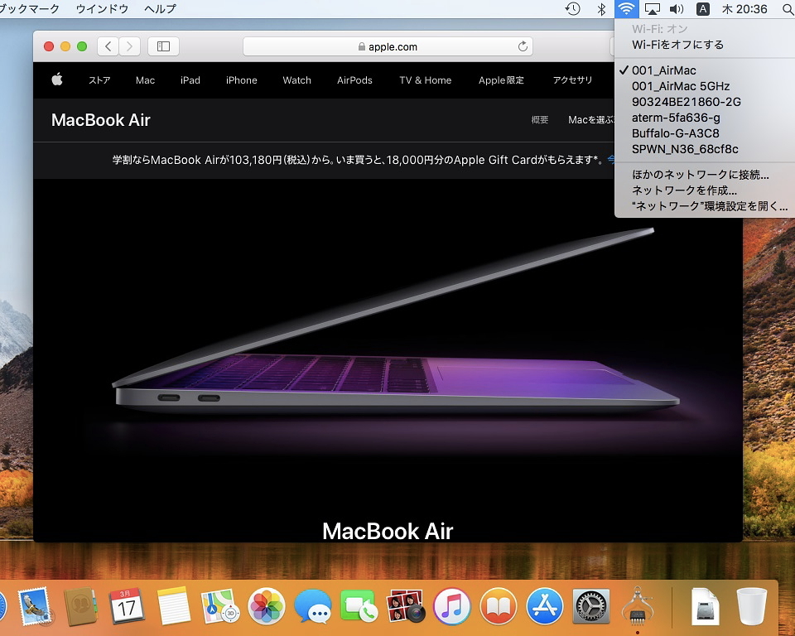Go back in Safari
795x636 pixels.
[108, 46]
